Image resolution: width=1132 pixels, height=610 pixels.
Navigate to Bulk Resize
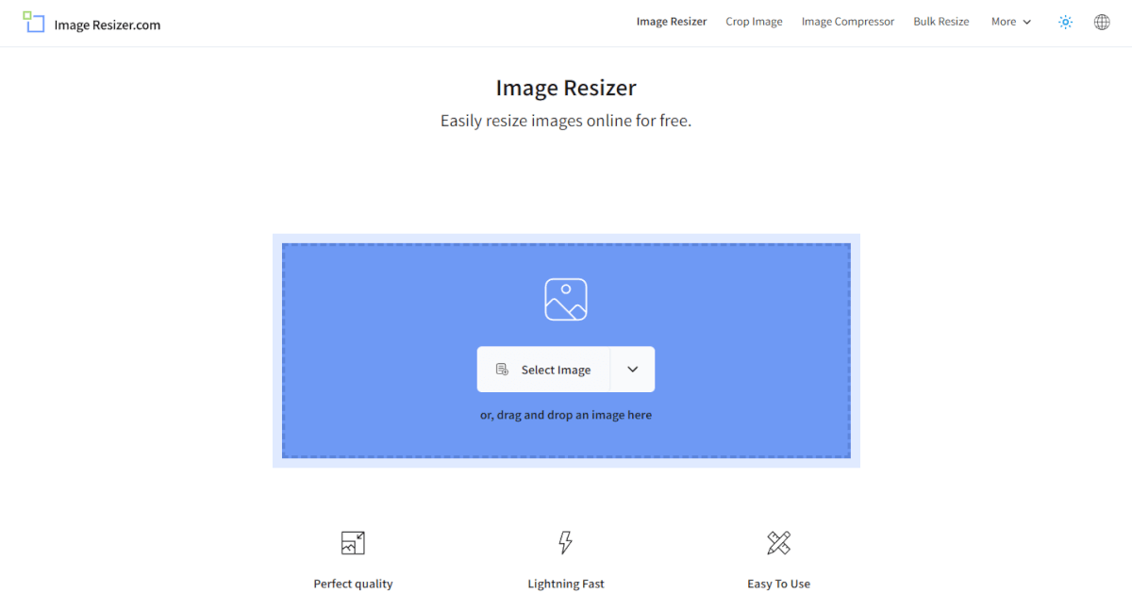click(941, 22)
